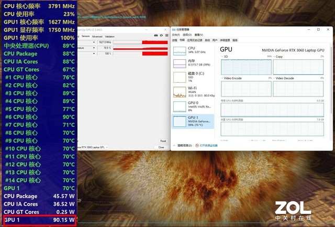Click Reset button in GPU-Z
The image size is (335, 227).
point(163,141)
